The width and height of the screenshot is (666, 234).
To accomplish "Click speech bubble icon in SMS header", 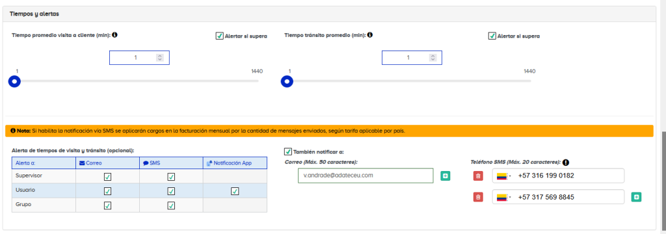I will (x=146, y=163).
